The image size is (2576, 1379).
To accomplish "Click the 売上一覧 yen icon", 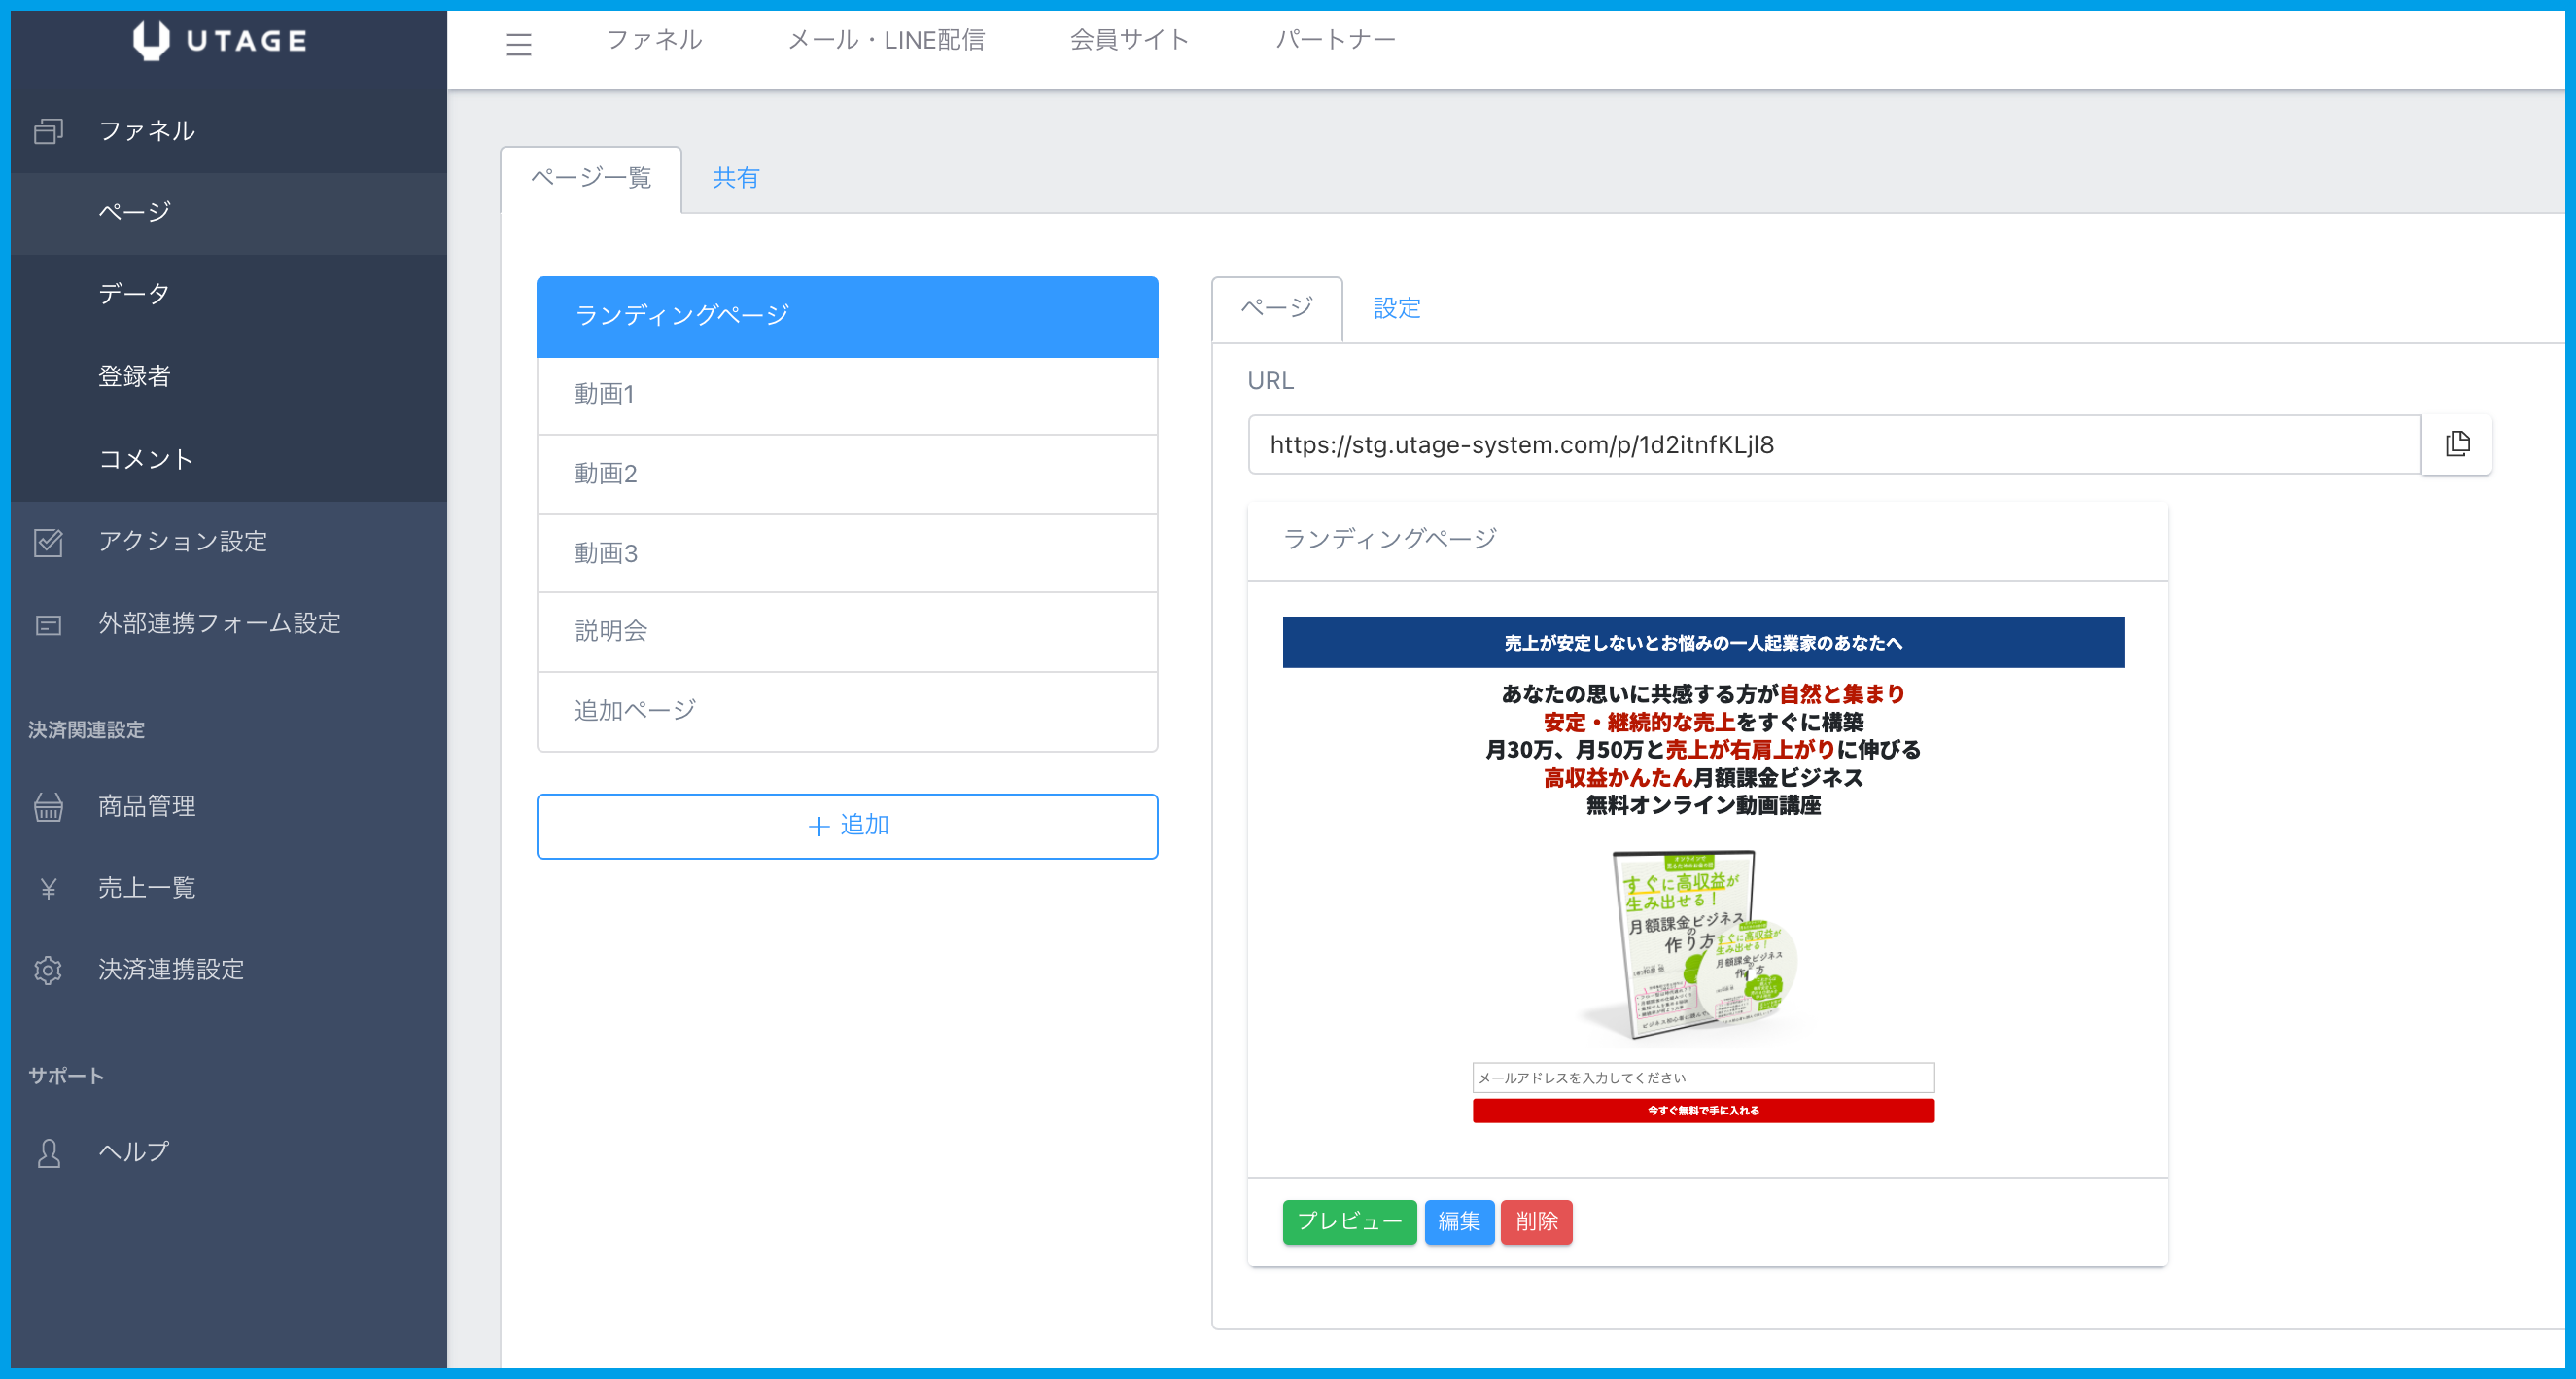I will coord(48,889).
